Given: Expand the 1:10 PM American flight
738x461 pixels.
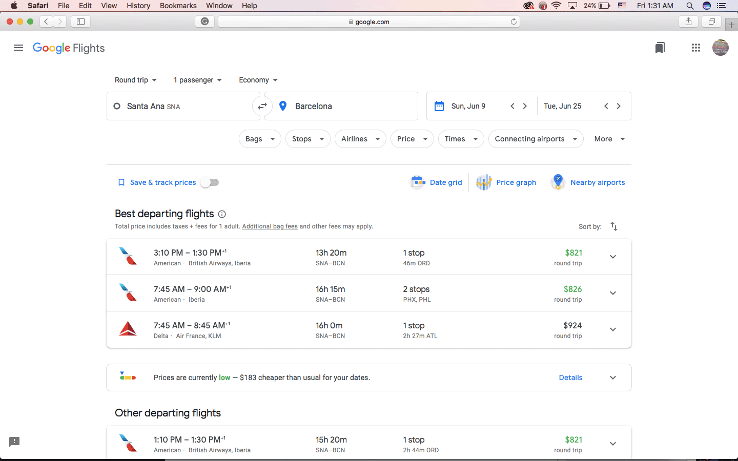Looking at the screenshot, I should tap(613, 444).
